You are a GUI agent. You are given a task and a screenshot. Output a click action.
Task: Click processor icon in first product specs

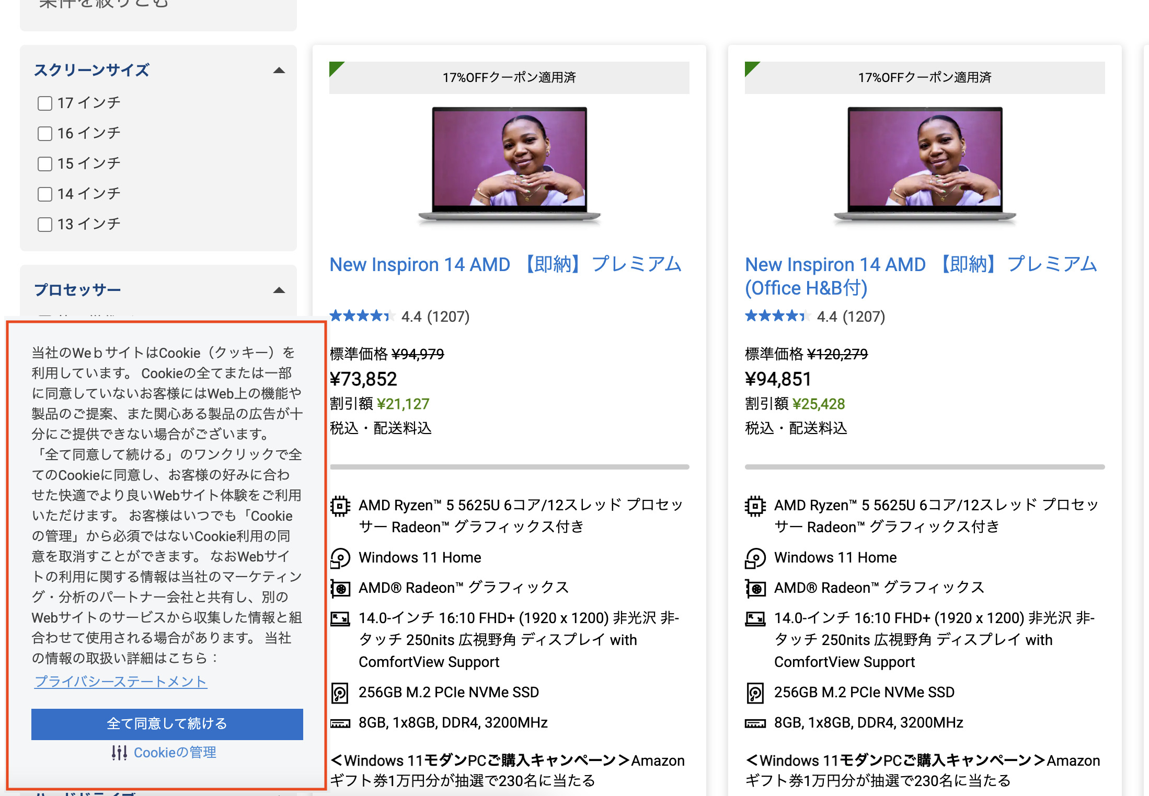pos(340,506)
